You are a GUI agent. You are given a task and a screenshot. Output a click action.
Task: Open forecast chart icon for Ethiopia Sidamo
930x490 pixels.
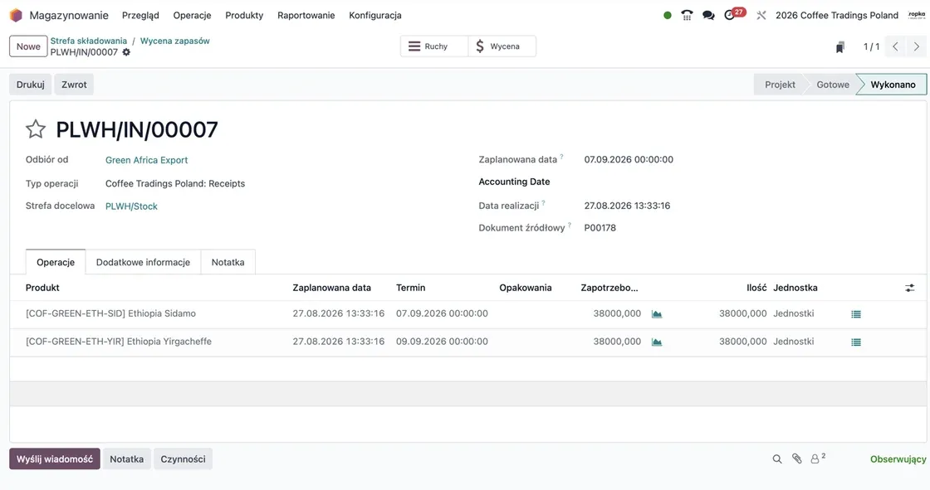[x=657, y=314]
